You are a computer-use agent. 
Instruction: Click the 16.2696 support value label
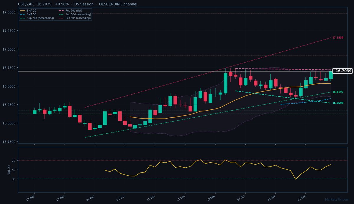pyautogui.click(x=338, y=103)
